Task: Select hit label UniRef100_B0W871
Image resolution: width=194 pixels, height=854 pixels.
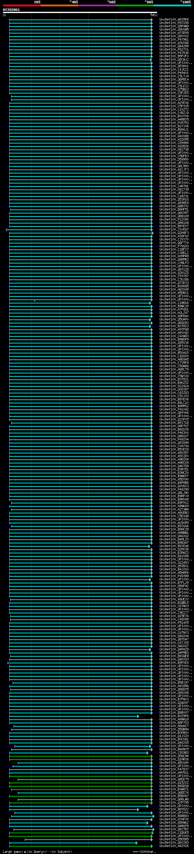Action: (174, 790)
